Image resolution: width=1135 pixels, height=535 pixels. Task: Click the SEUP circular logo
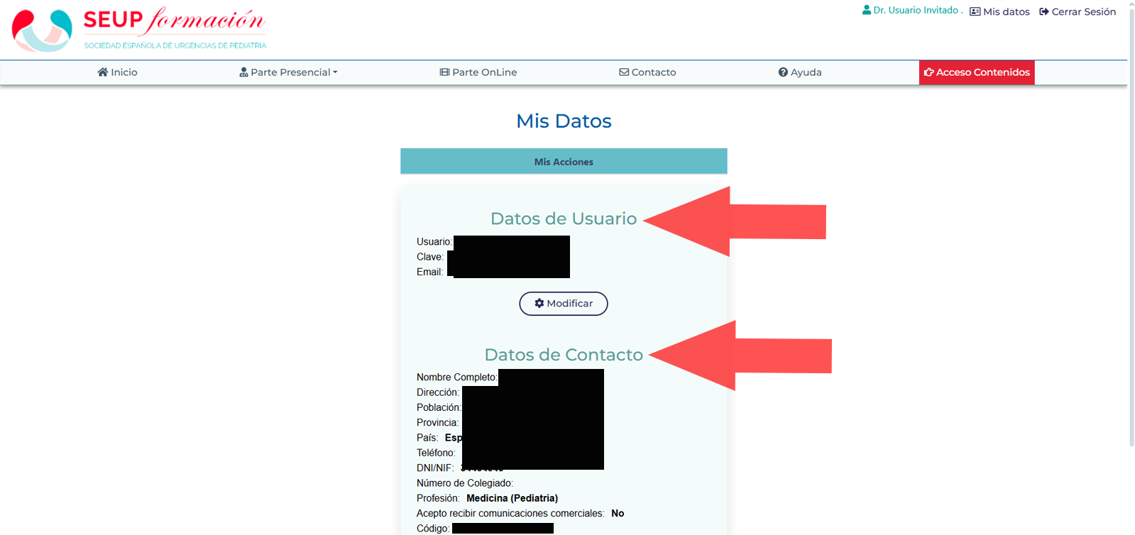tap(42, 31)
